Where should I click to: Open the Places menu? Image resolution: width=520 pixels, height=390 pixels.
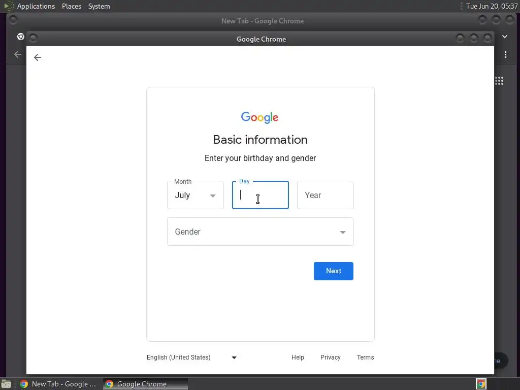71,6
